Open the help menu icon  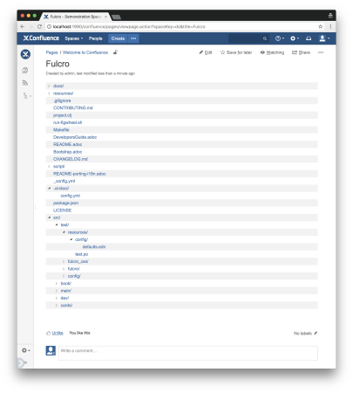[280, 38]
